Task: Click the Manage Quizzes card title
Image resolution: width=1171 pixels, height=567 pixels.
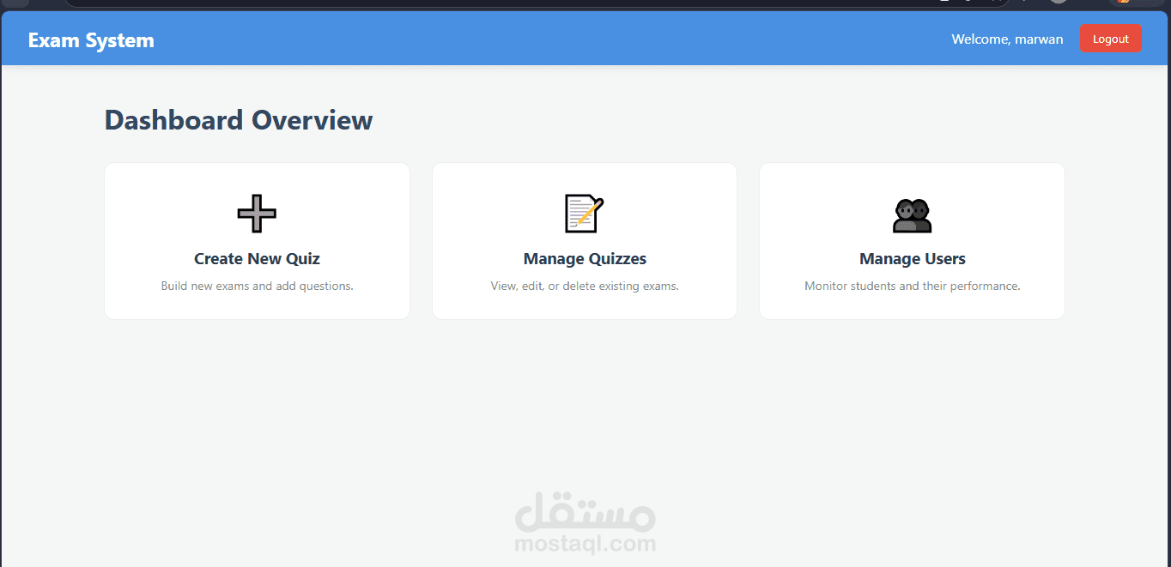Action: pyautogui.click(x=584, y=258)
